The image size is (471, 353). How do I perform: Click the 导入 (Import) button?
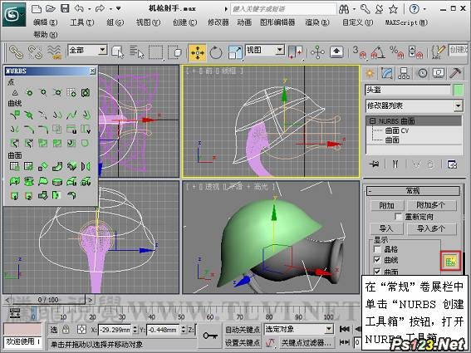(x=386, y=228)
